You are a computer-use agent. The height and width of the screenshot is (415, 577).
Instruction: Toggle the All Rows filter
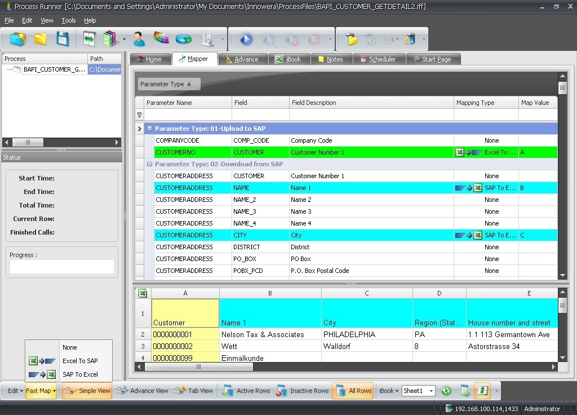coord(353,391)
